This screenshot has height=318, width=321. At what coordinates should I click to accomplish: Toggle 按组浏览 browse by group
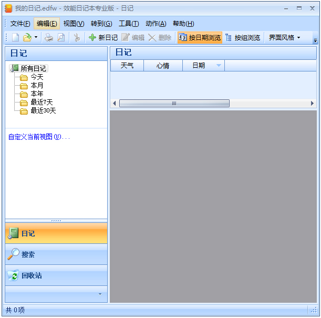[x=243, y=37]
